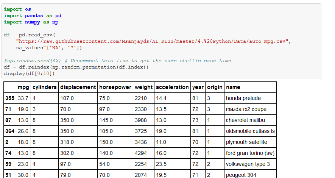Click the 'weight' column header
335x178 pixels.
pos(143,87)
